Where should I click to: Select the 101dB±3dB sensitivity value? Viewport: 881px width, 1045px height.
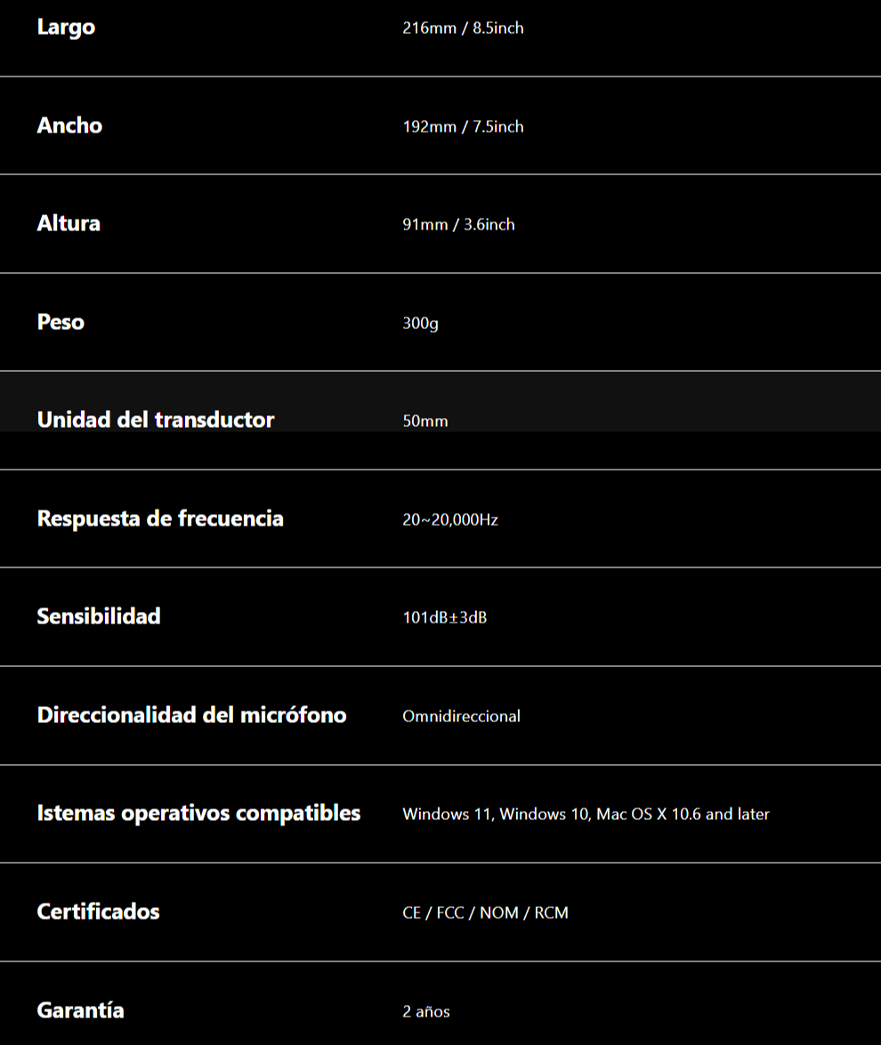[x=444, y=617]
